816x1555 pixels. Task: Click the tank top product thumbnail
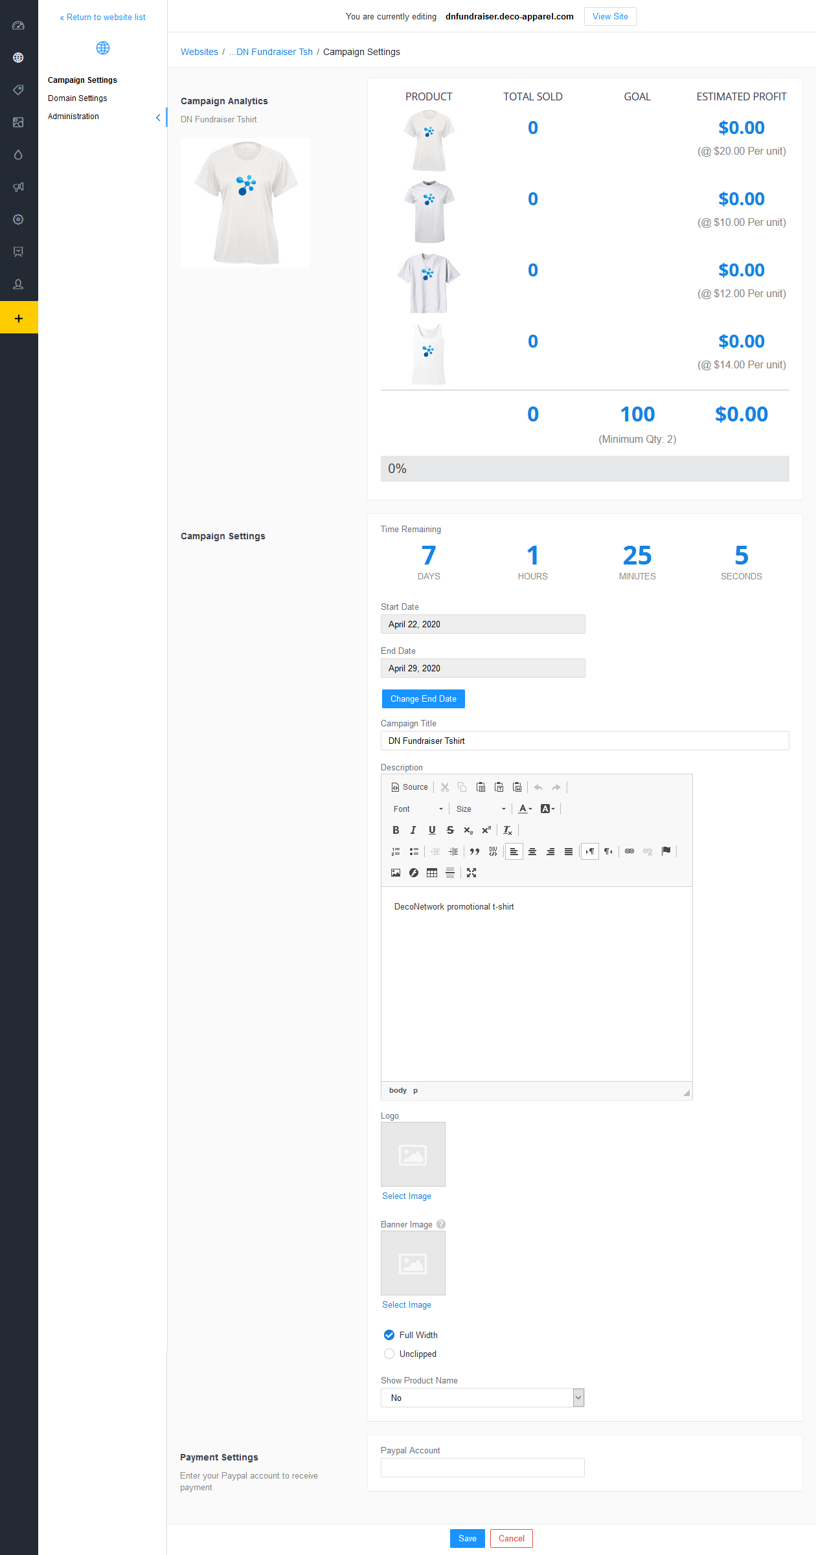429,355
